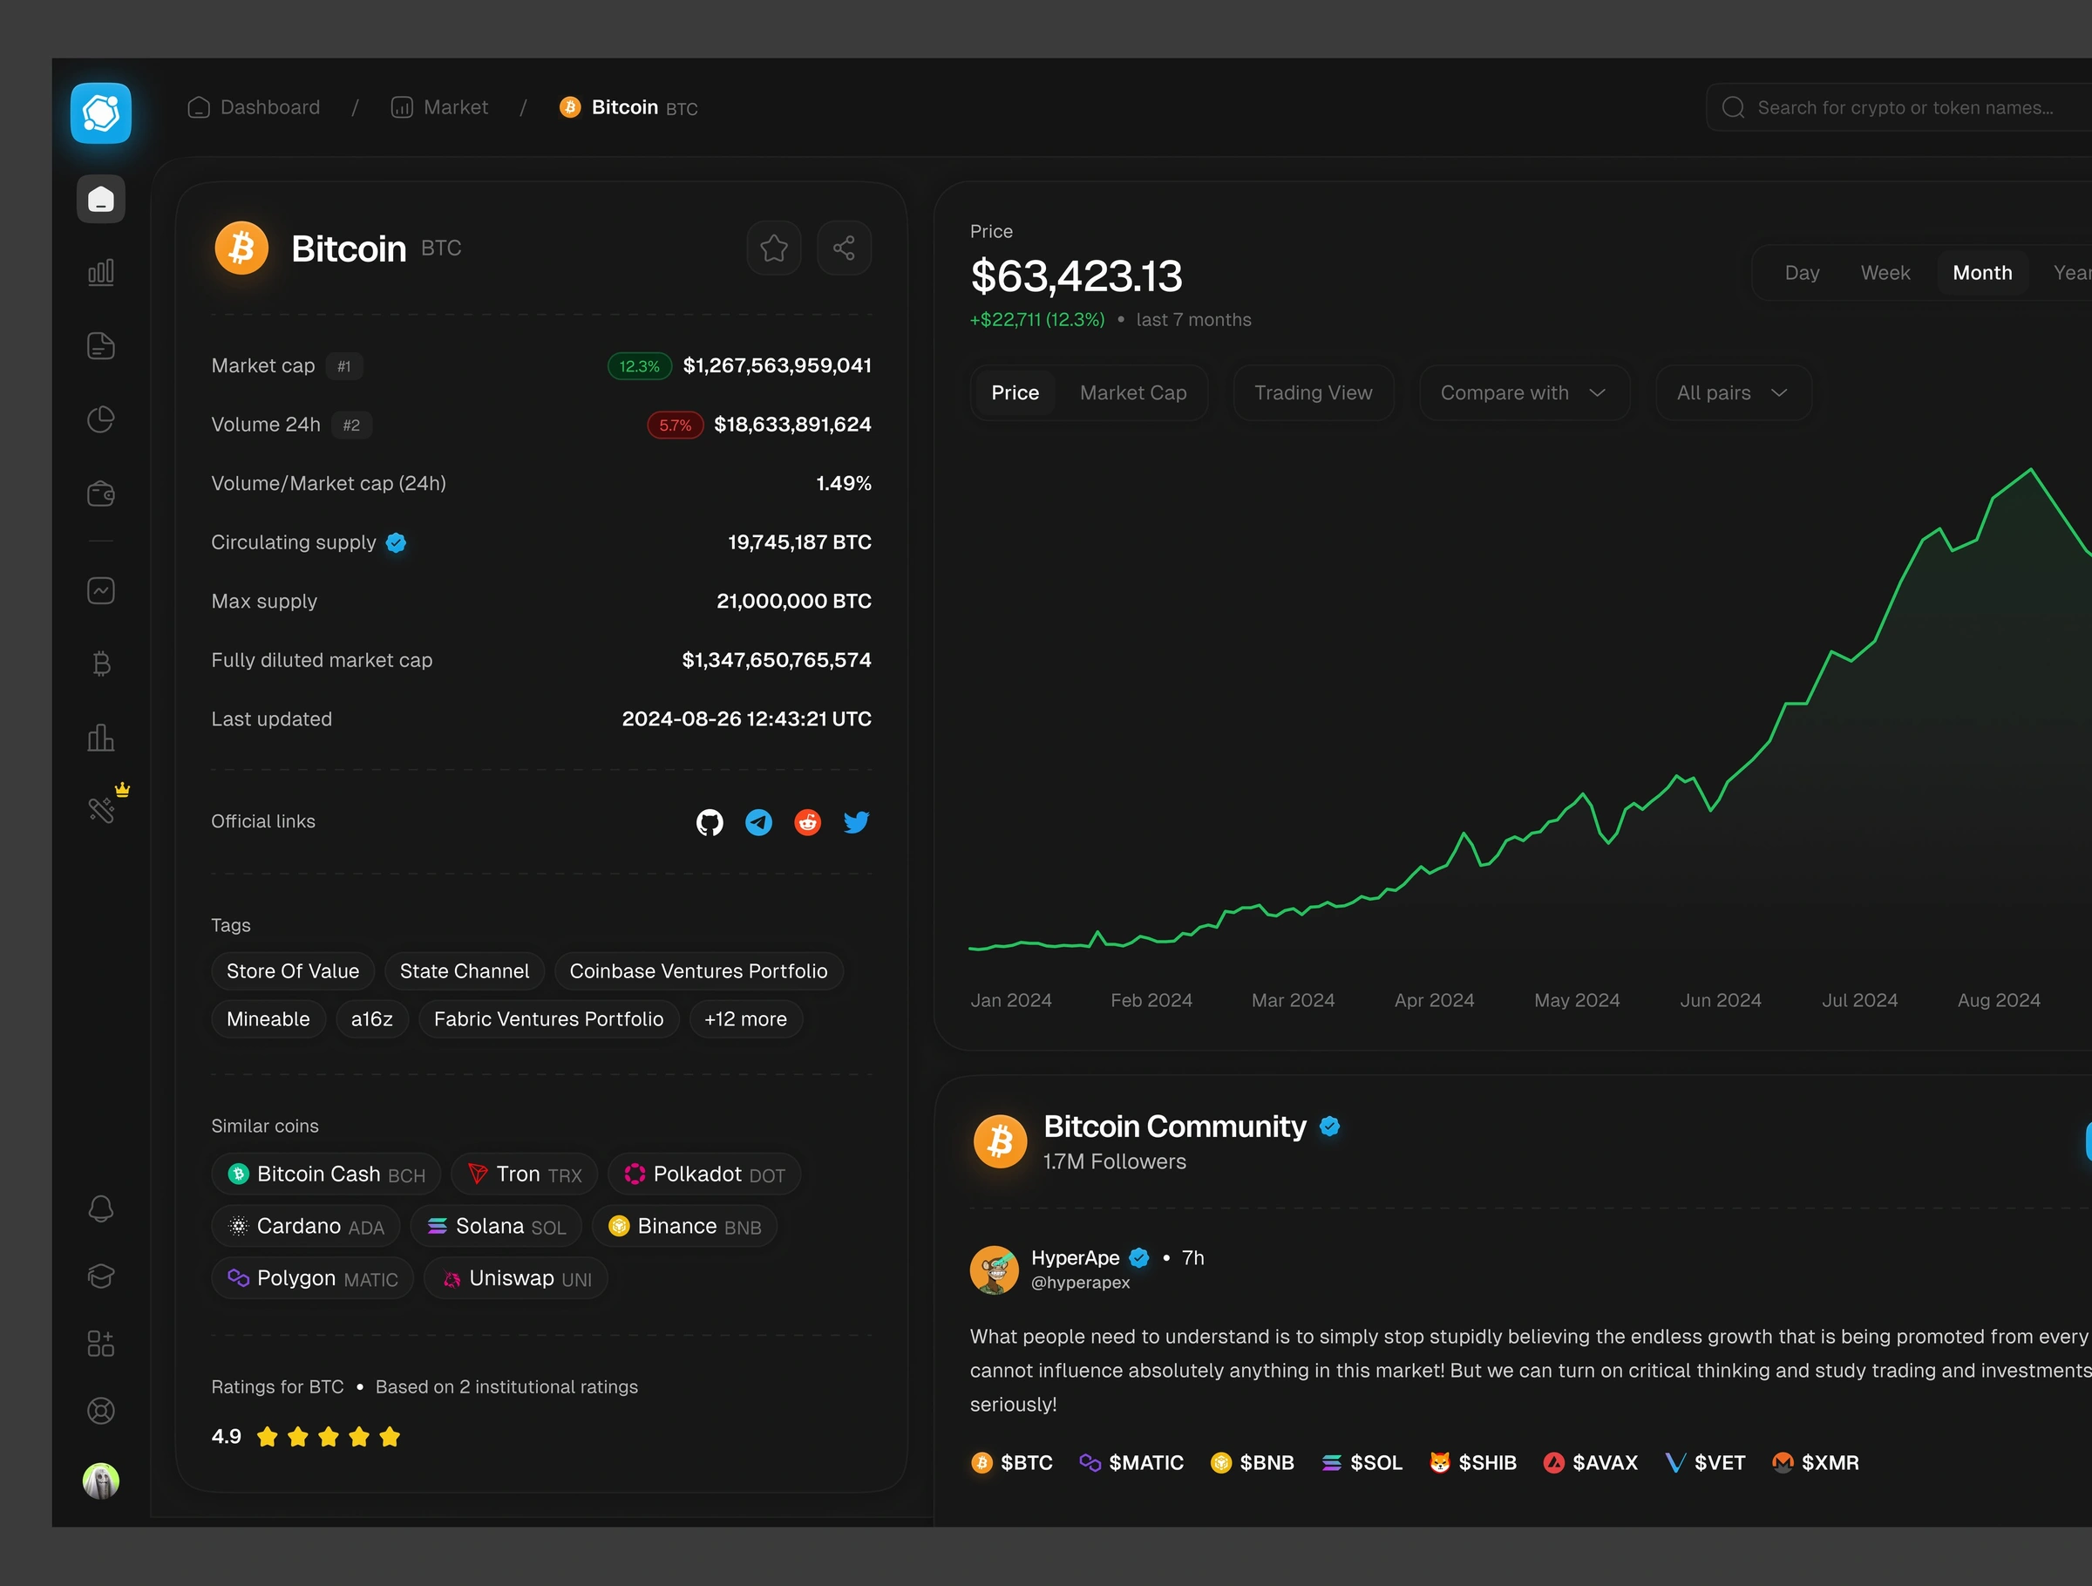This screenshot has height=1586, width=2092.
Task: Select Fabric Ventures Portfolio tag
Action: click(548, 1019)
